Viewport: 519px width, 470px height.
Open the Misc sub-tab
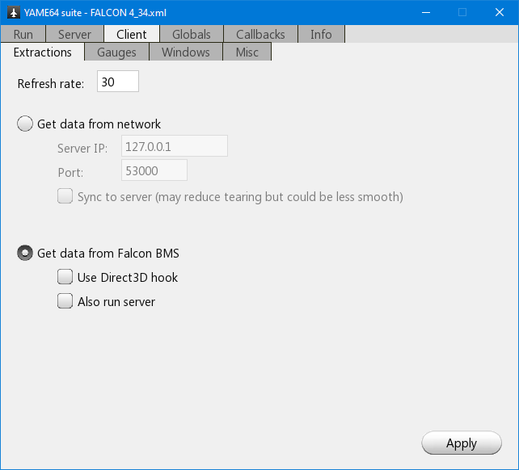point(247,52)
